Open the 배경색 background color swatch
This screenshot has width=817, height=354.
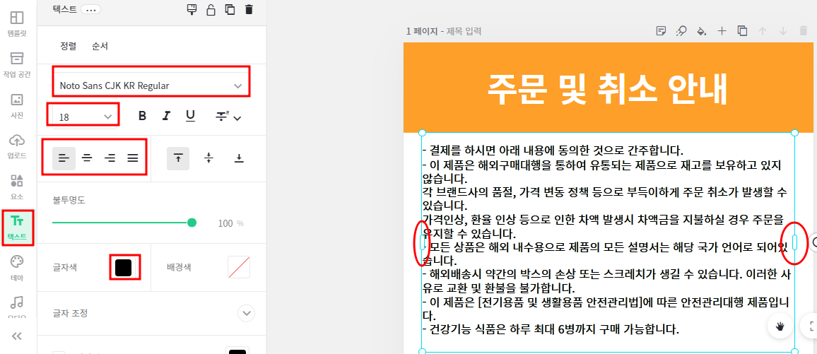tap(239, 268)
